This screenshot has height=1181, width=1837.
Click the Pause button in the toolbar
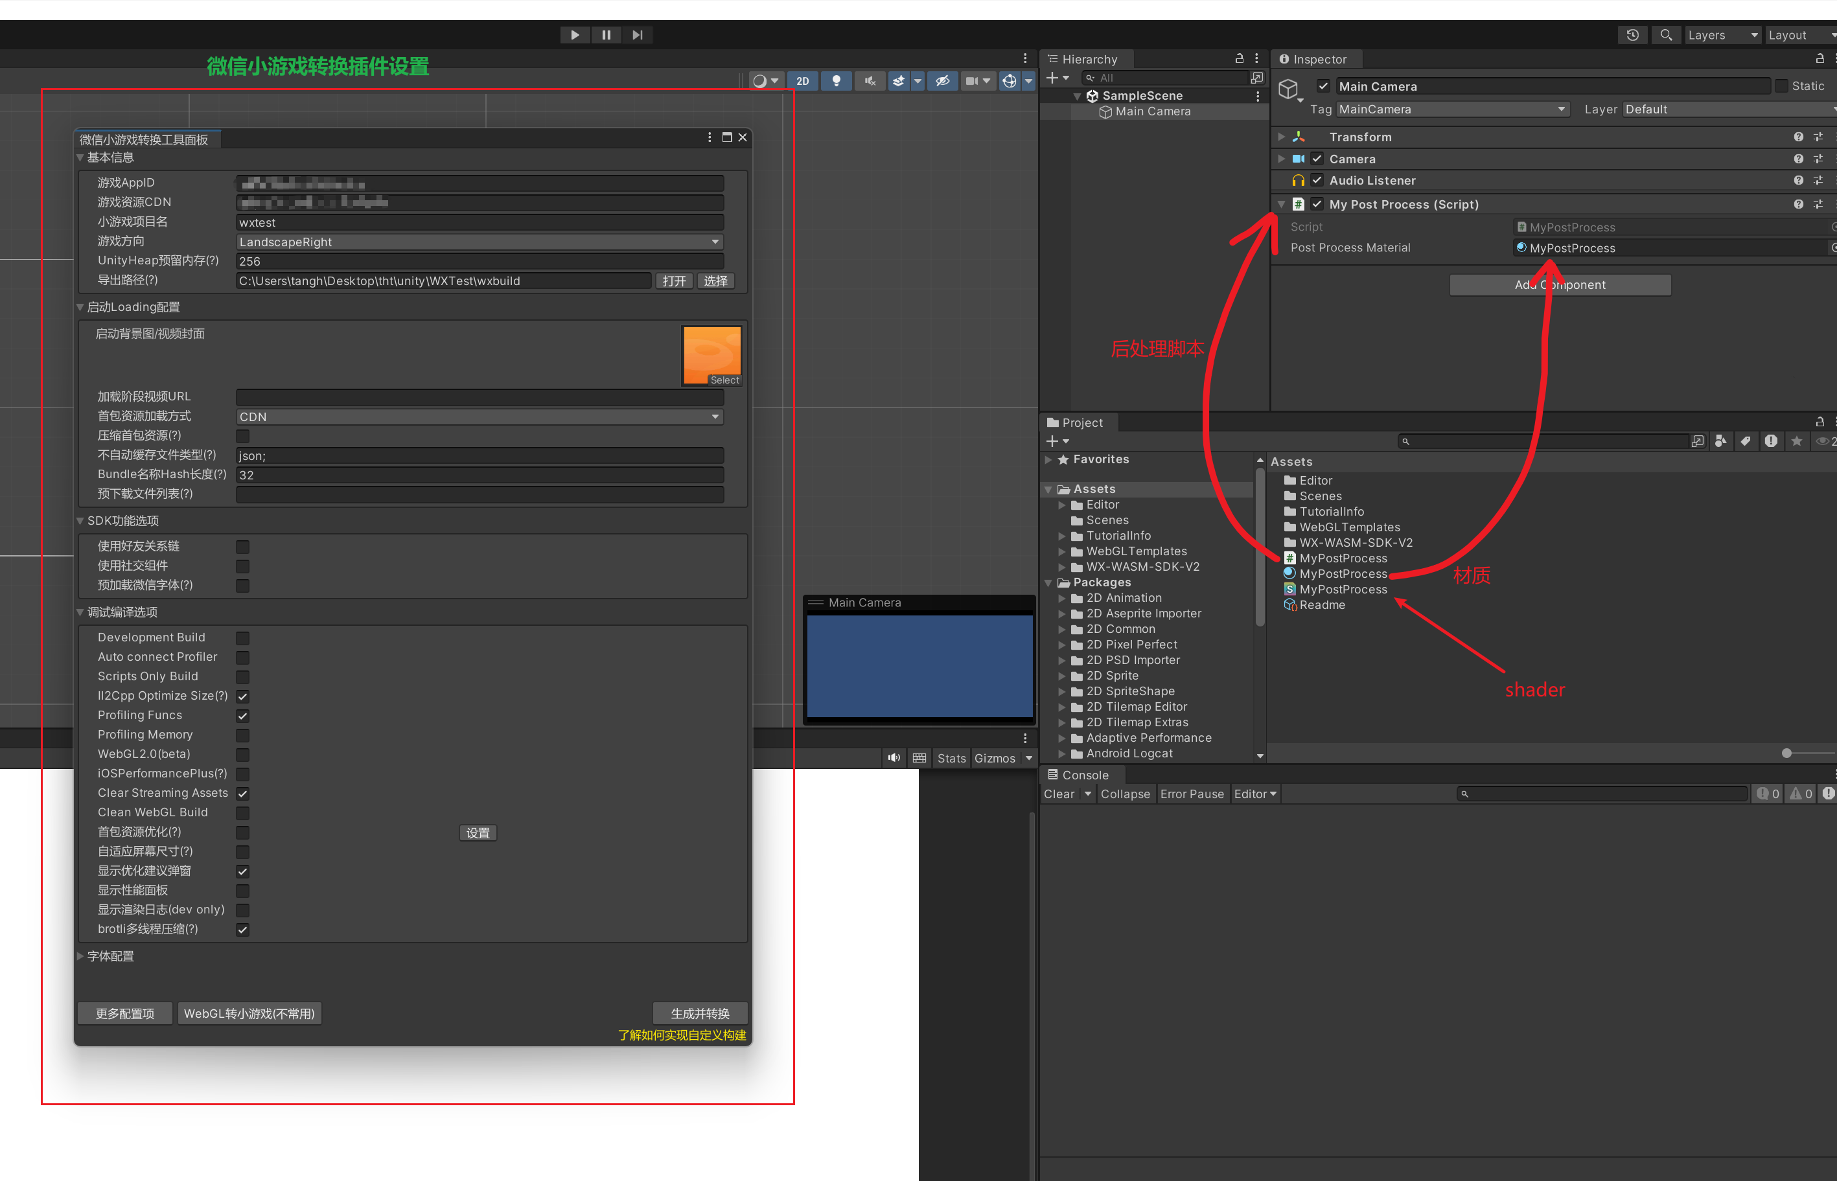[606, 35]
